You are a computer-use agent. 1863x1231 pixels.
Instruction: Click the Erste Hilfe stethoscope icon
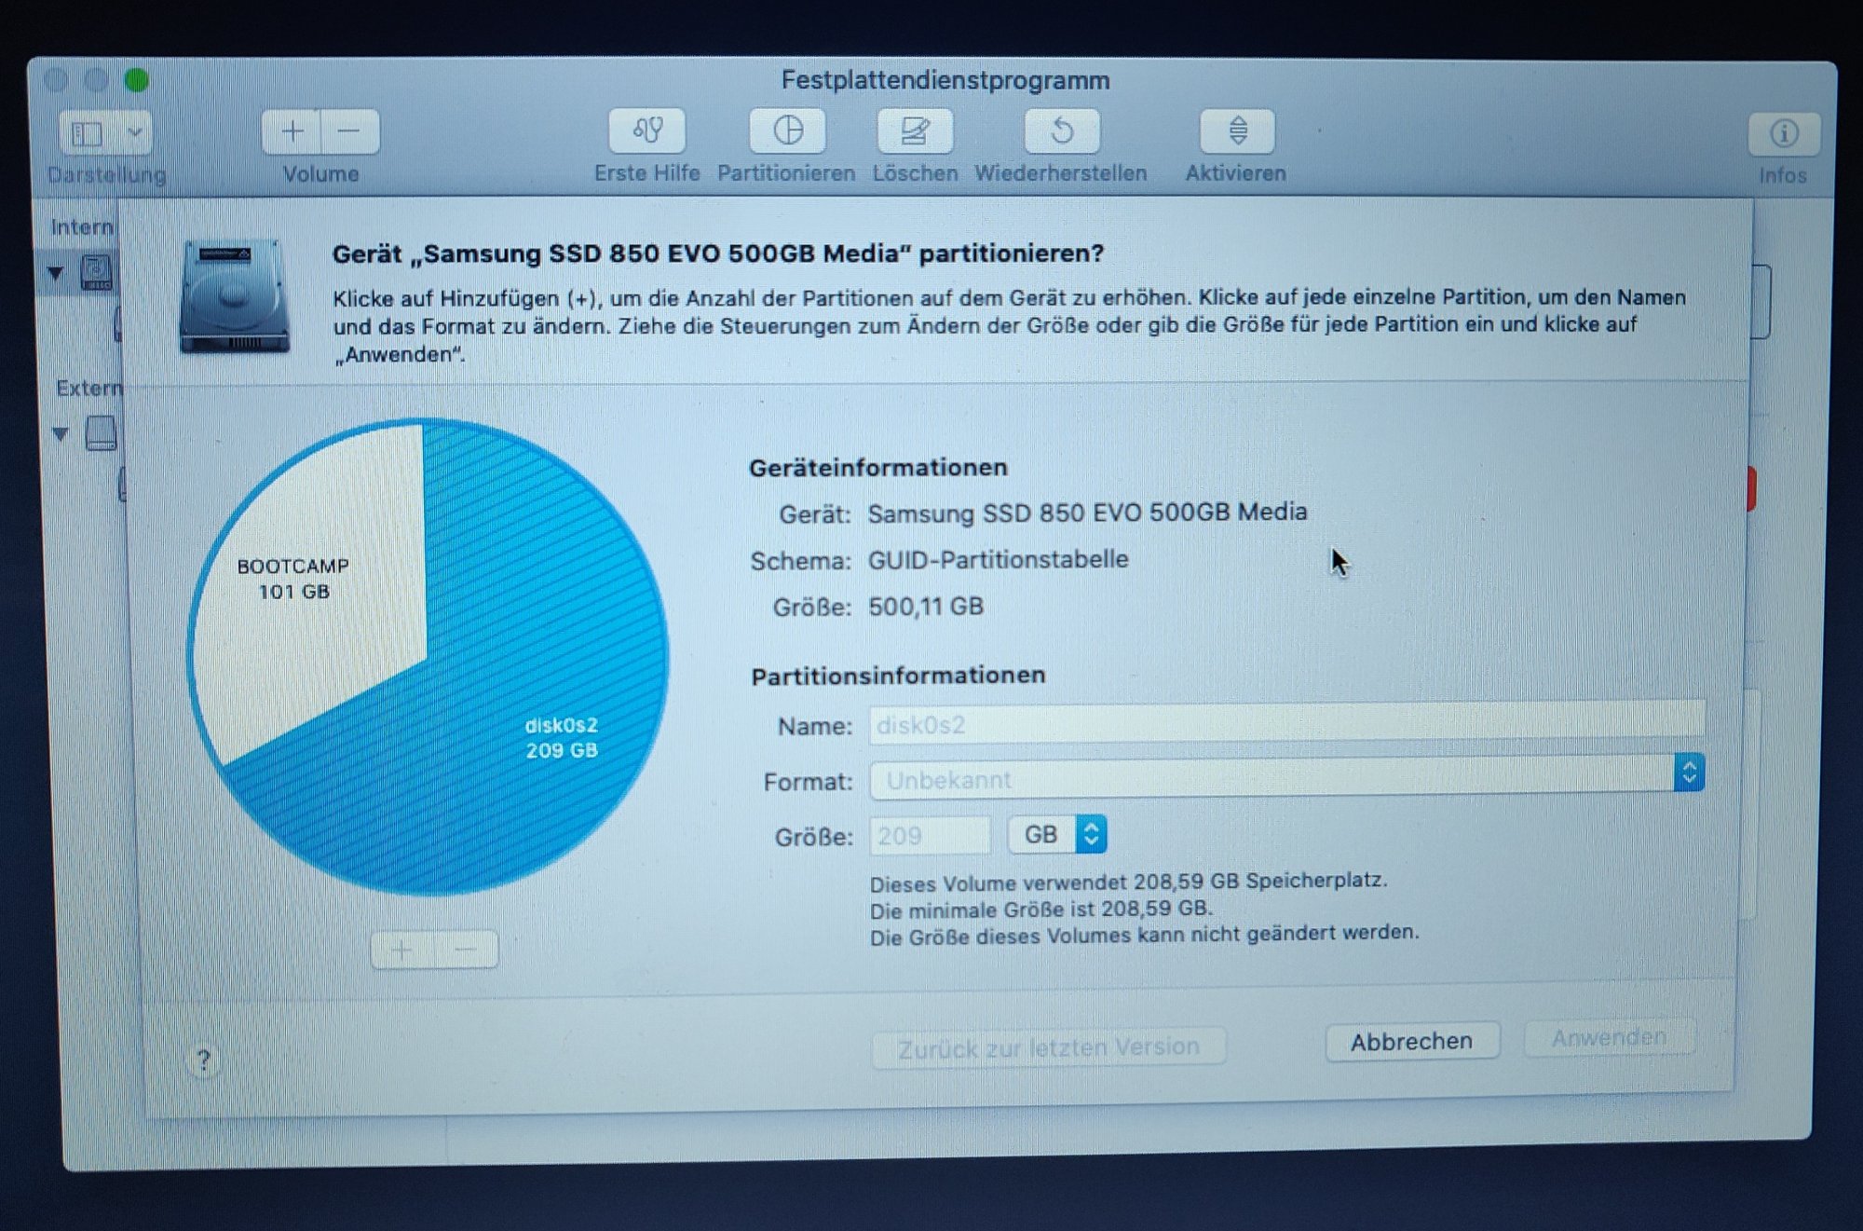pyautogui.click(x=647, y=130)
